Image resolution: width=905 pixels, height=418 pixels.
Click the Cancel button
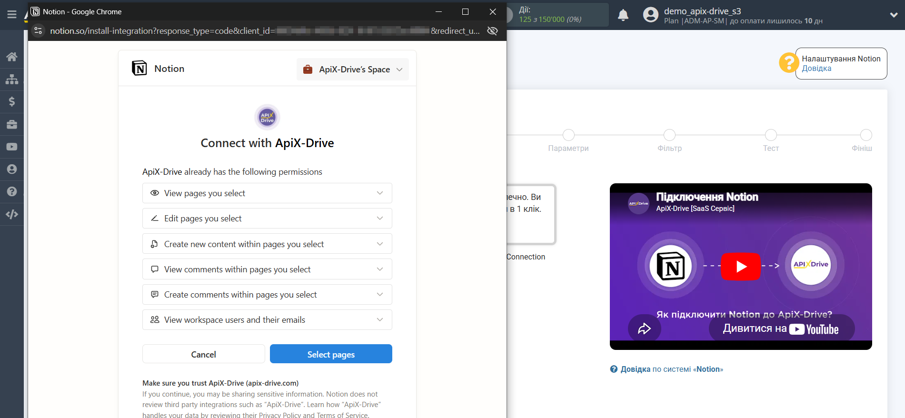204,354
